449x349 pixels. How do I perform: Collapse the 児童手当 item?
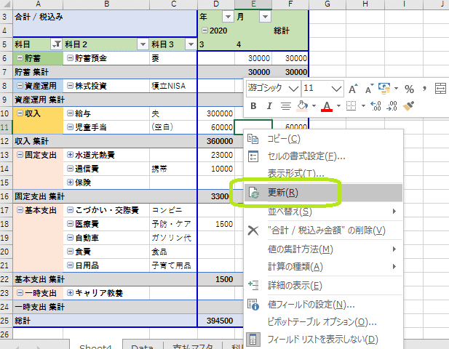click(x=70, y=127)
